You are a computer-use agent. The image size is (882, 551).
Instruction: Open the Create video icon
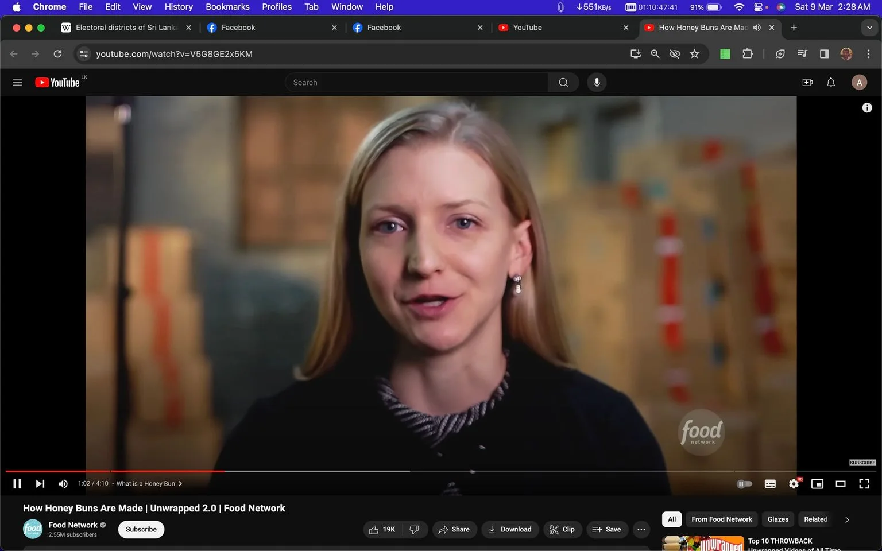coord(807,82)
